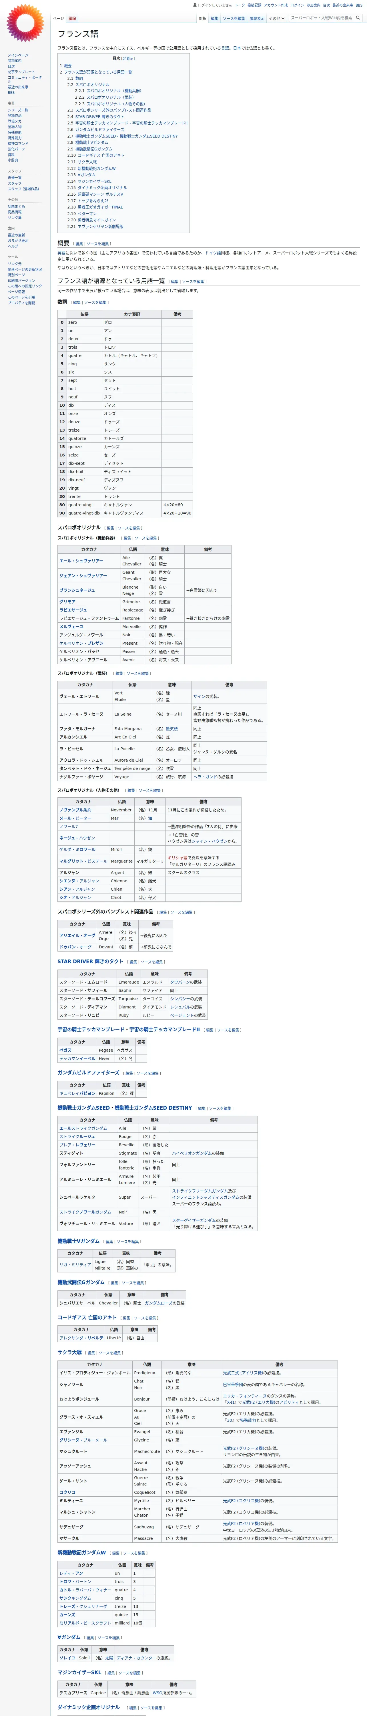The image size is (367, 1716).
Task: Open 最近の更新 in the sidebar
Action: click(16, 235)
